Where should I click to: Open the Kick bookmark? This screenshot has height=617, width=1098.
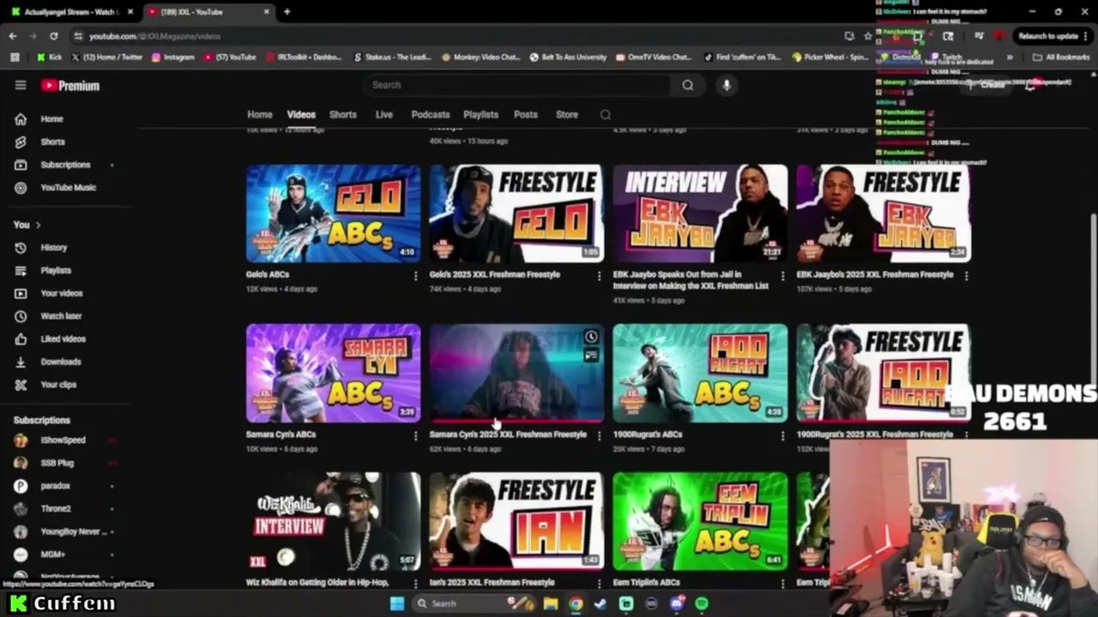point(49,57)
